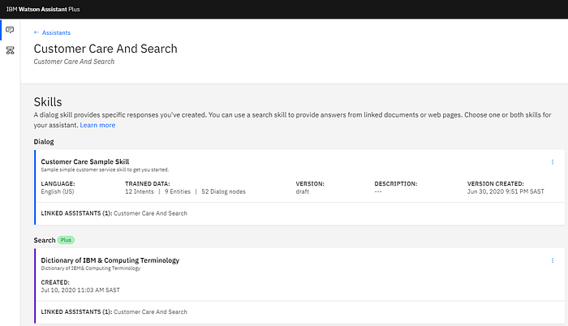568x326 pixels.
Task: Open overflow menu for Dictionary search skill
Action: click(553, 260)
